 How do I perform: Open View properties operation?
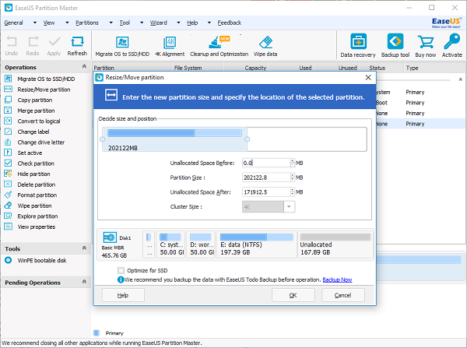point(36,227)
